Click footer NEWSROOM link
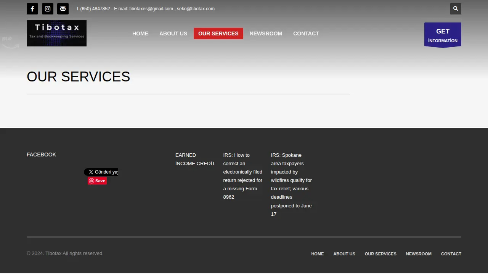 click(x=419, y=254)
